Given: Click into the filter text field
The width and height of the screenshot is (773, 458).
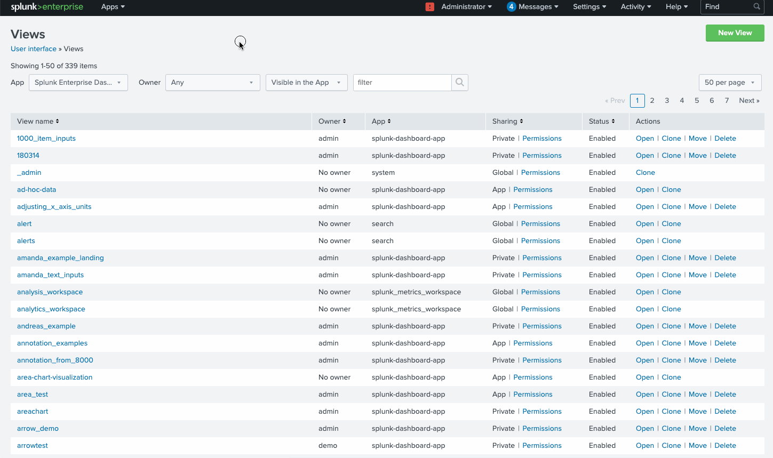Looking at the screenshot, I should [402, 83].
